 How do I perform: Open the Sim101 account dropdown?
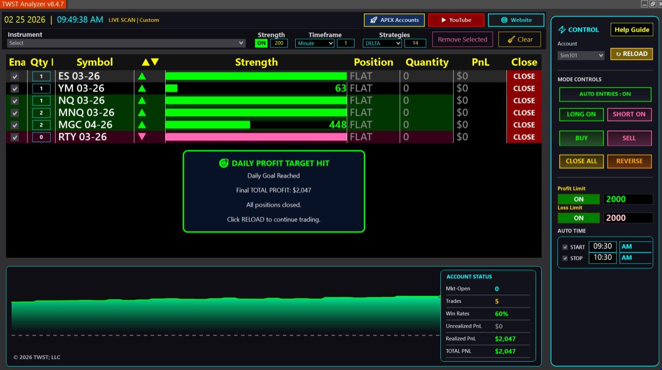581,56
